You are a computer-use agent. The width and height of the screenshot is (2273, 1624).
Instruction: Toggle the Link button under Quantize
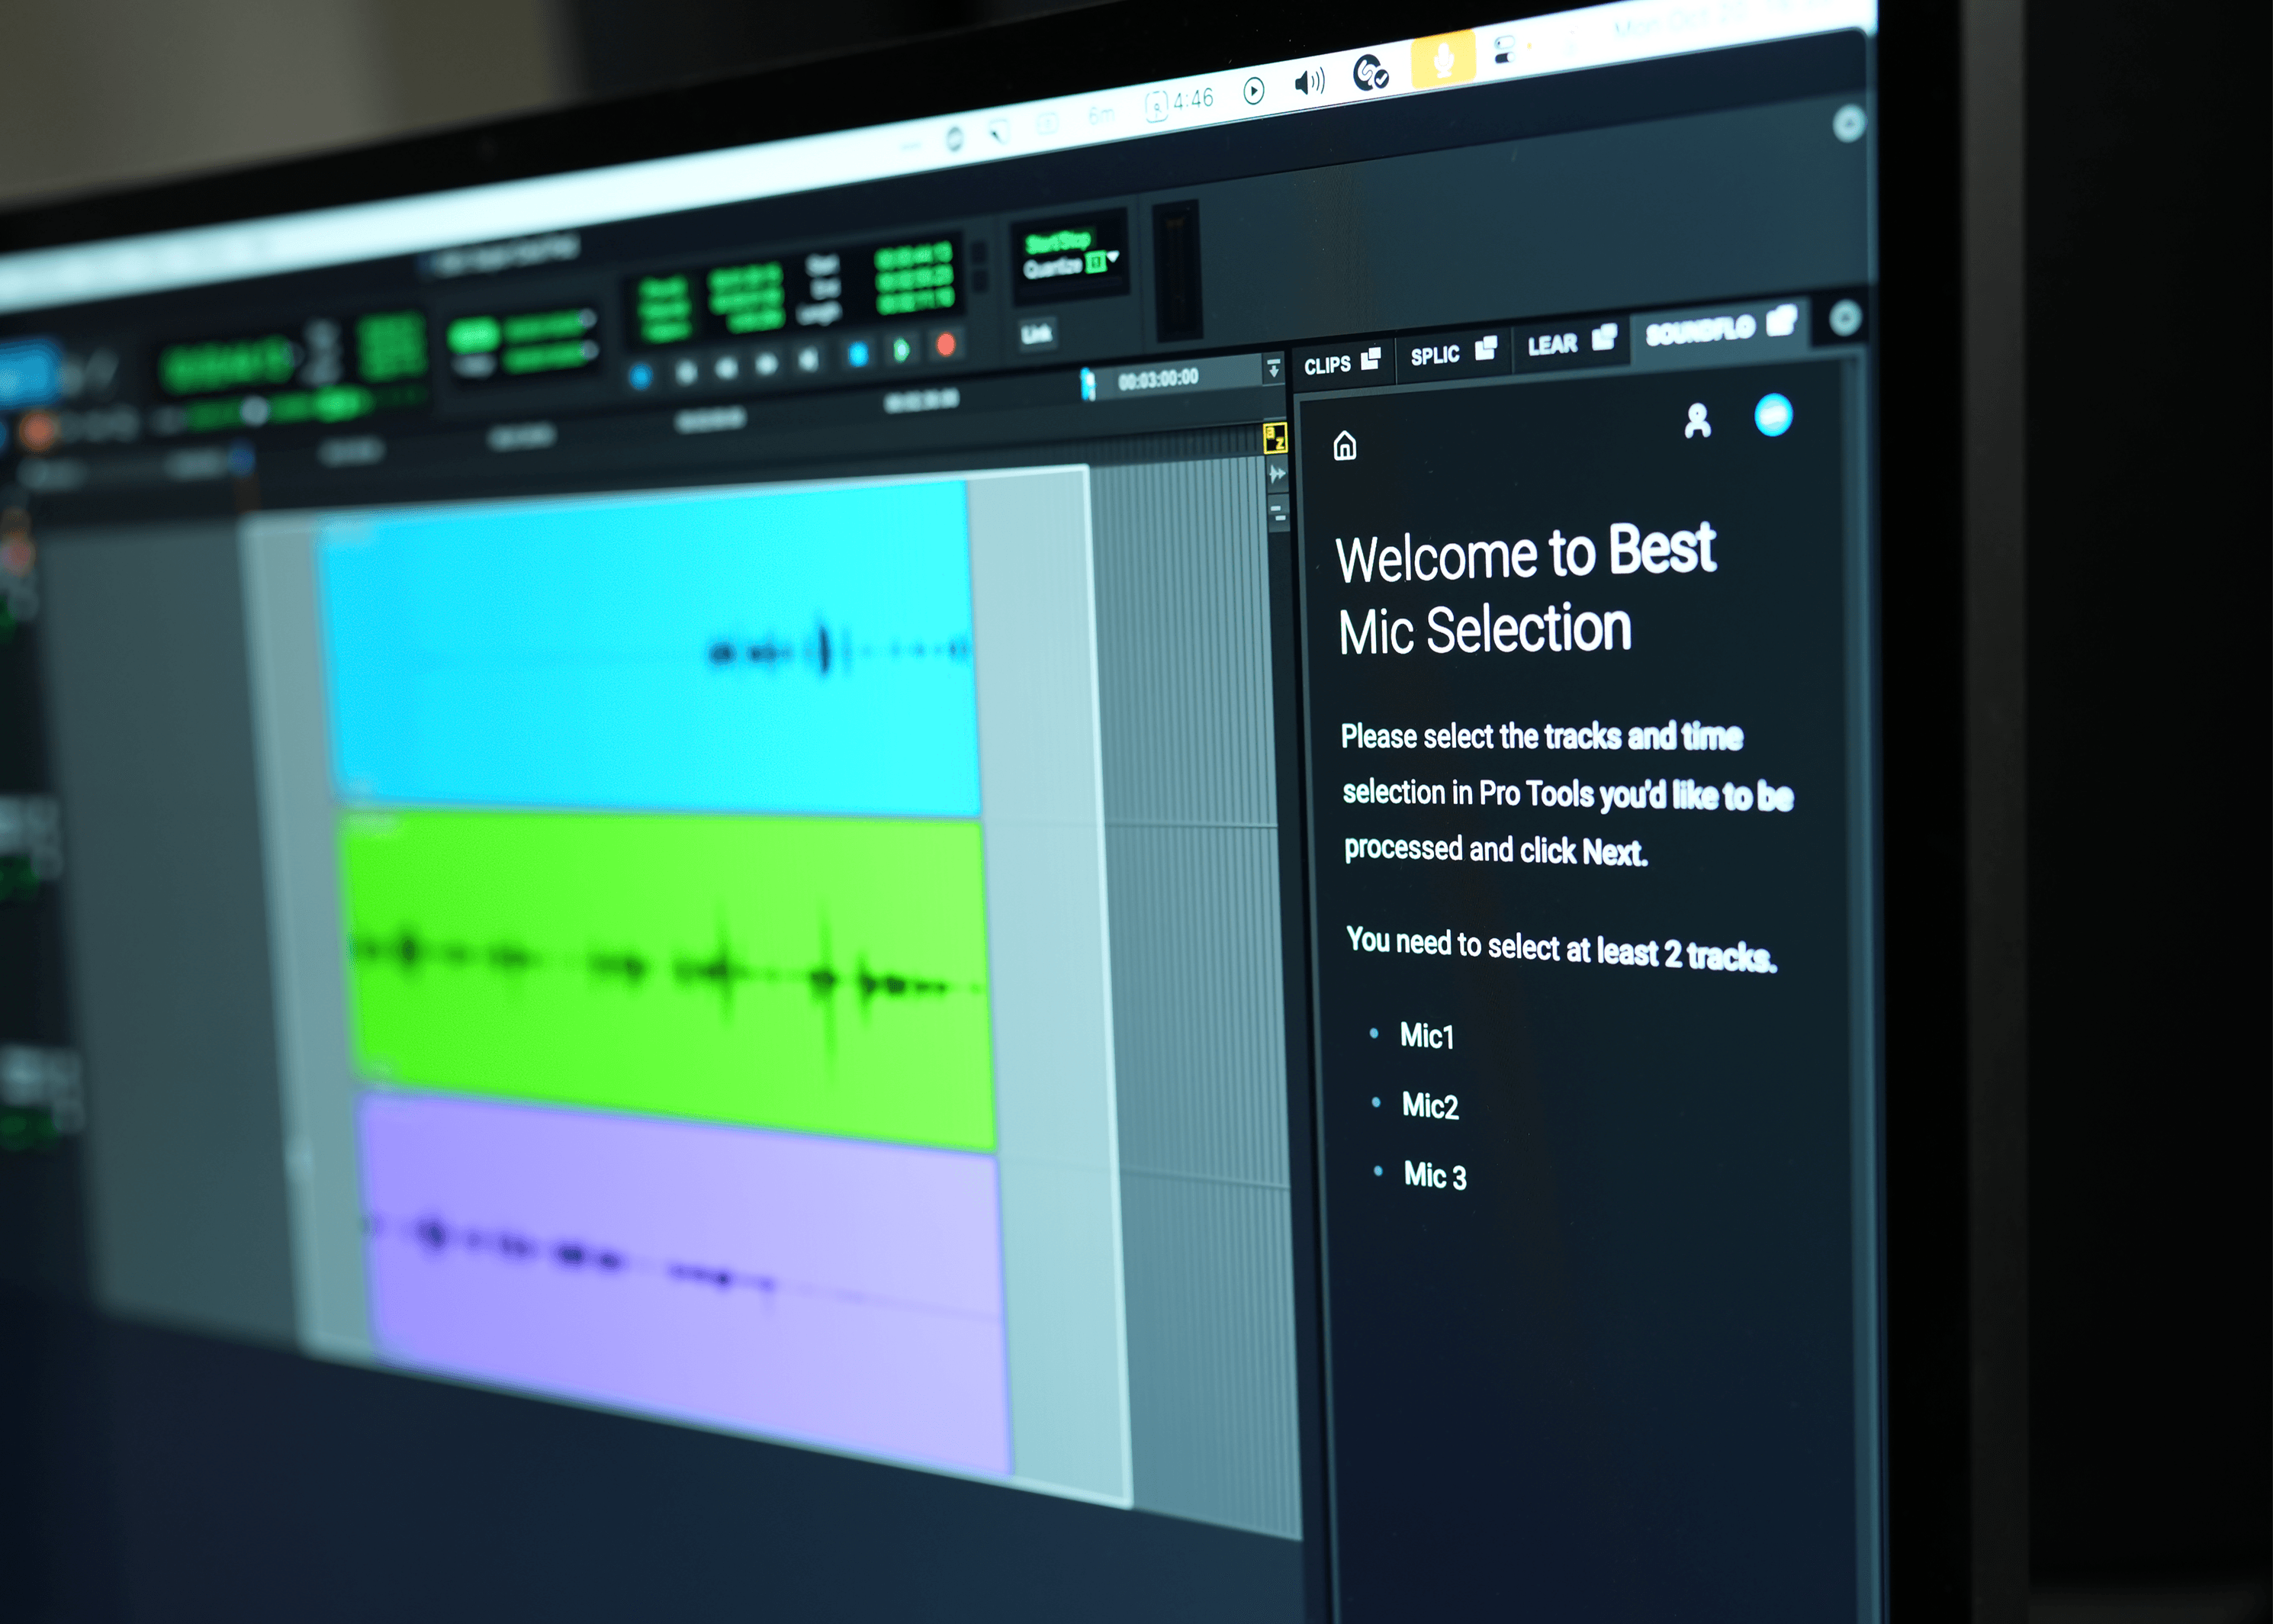(1036, 333)
